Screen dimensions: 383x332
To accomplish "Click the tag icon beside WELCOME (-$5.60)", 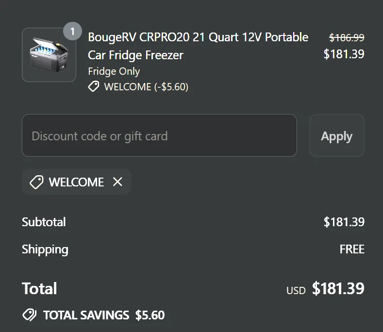I will (94, 86).
